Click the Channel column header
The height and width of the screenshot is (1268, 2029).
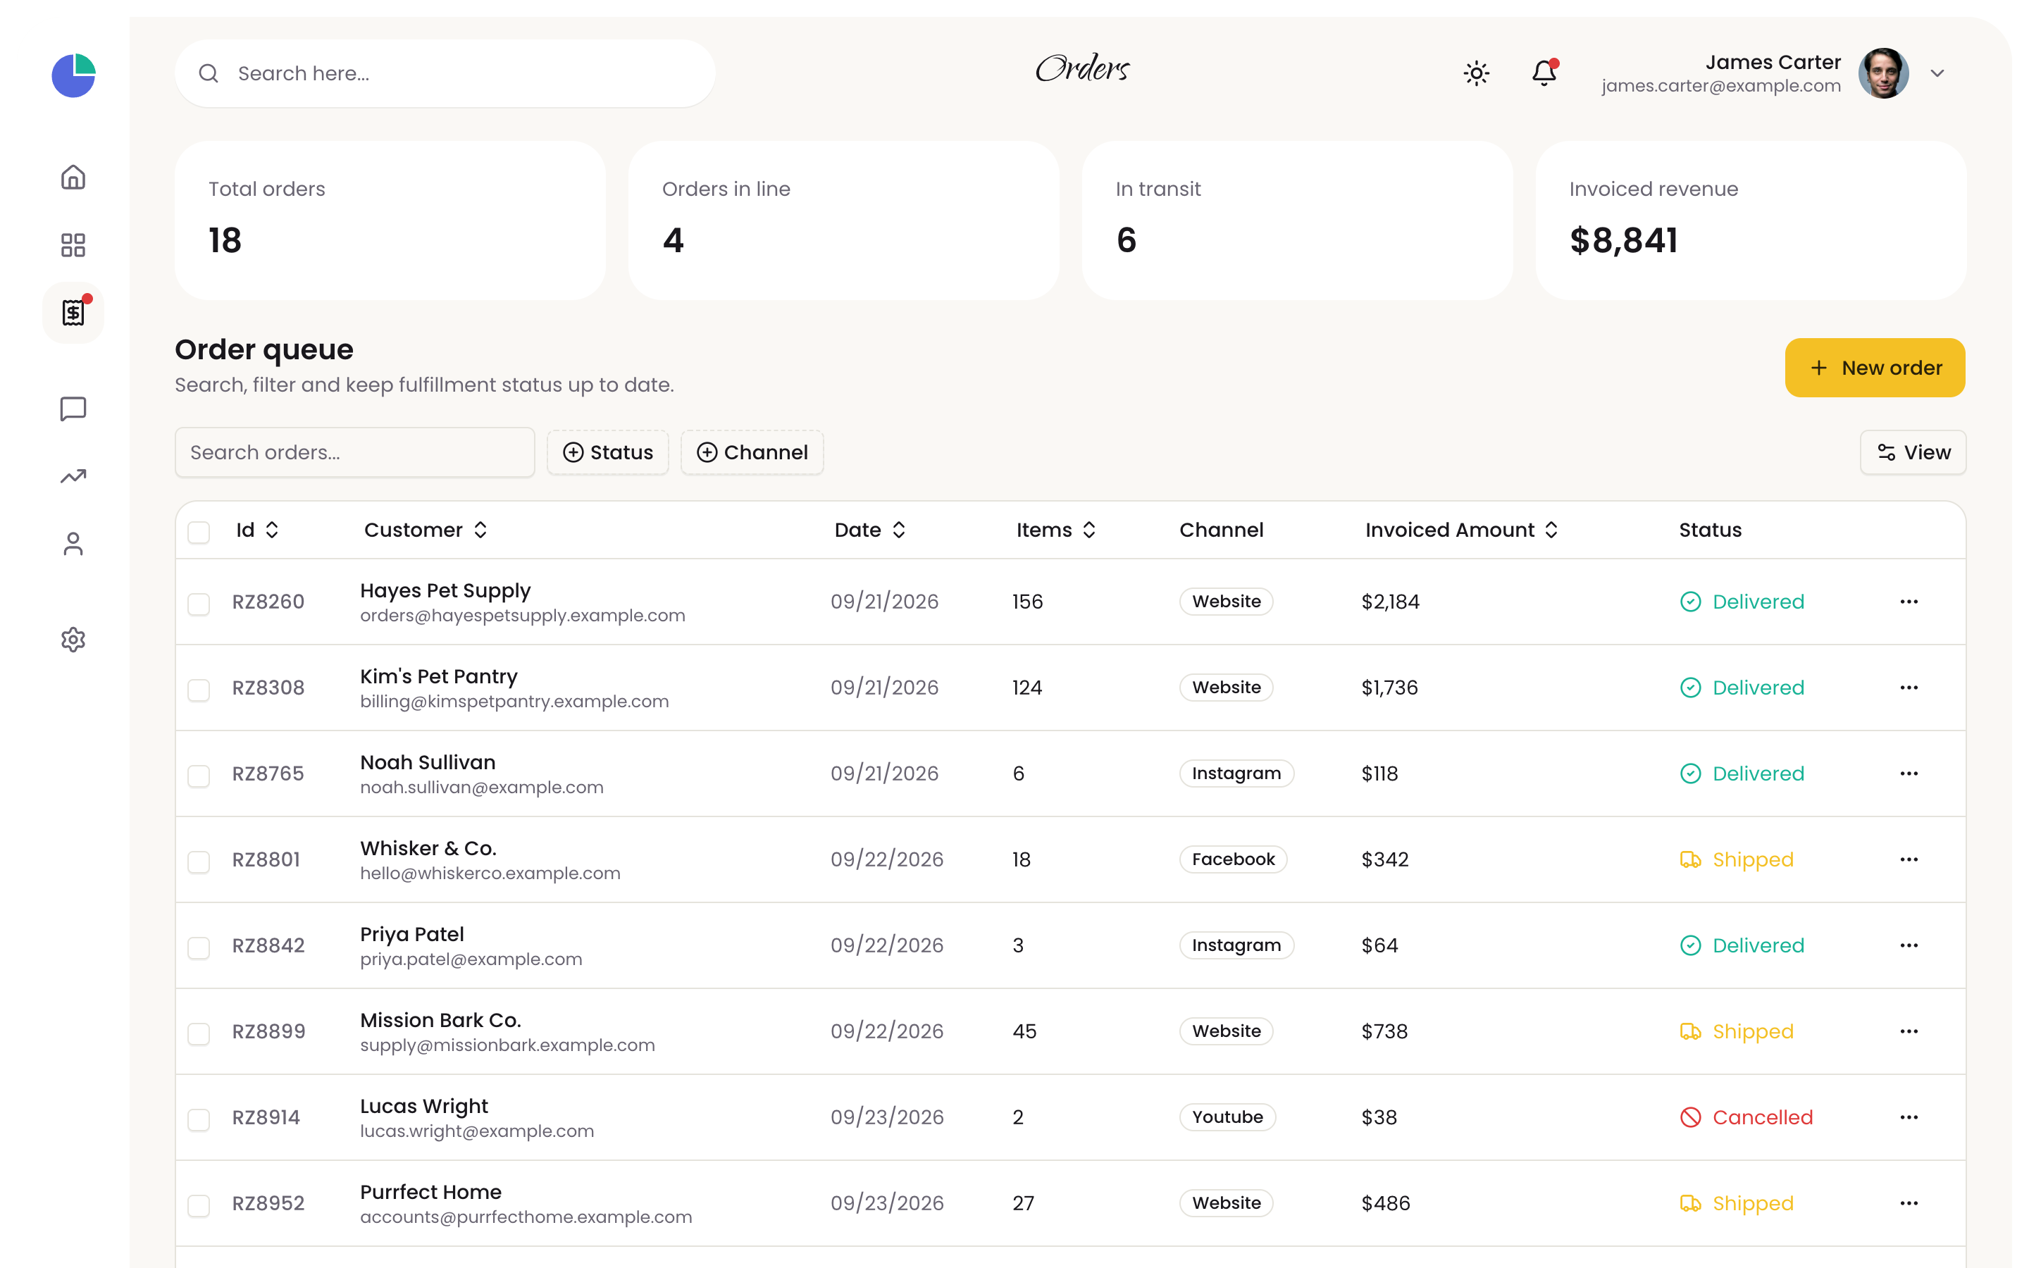1221,530
